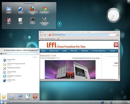The image size is (130, 104).
Task: Open the Konsole terminal icon
Action: (32, 21)
